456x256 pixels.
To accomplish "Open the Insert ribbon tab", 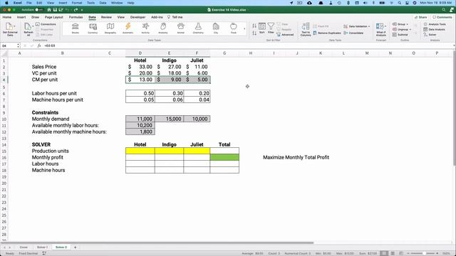I will coord(21,17).
